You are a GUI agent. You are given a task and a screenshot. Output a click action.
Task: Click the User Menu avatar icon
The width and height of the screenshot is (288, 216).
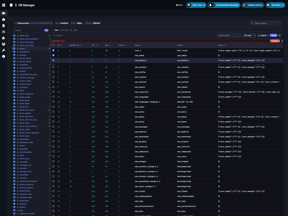click(268, 5)
